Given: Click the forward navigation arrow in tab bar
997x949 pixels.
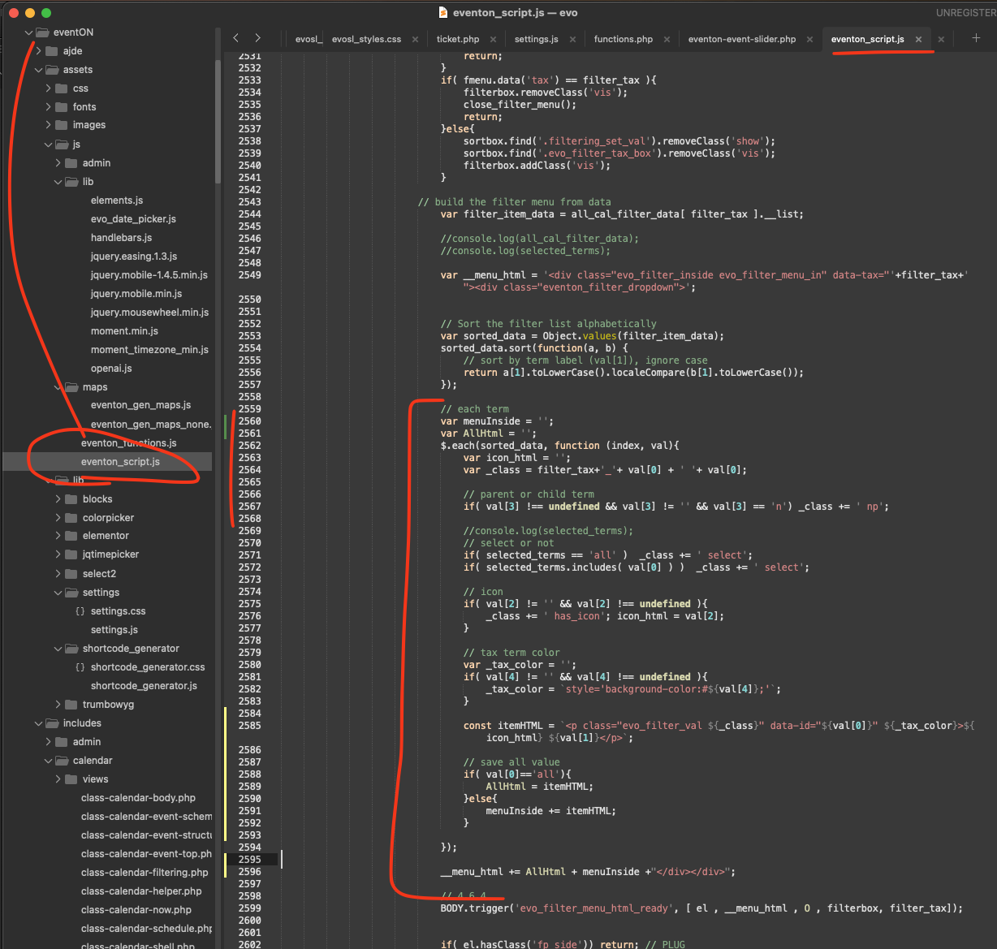Looking at the screenshot, I should click(x=257, y=38).
